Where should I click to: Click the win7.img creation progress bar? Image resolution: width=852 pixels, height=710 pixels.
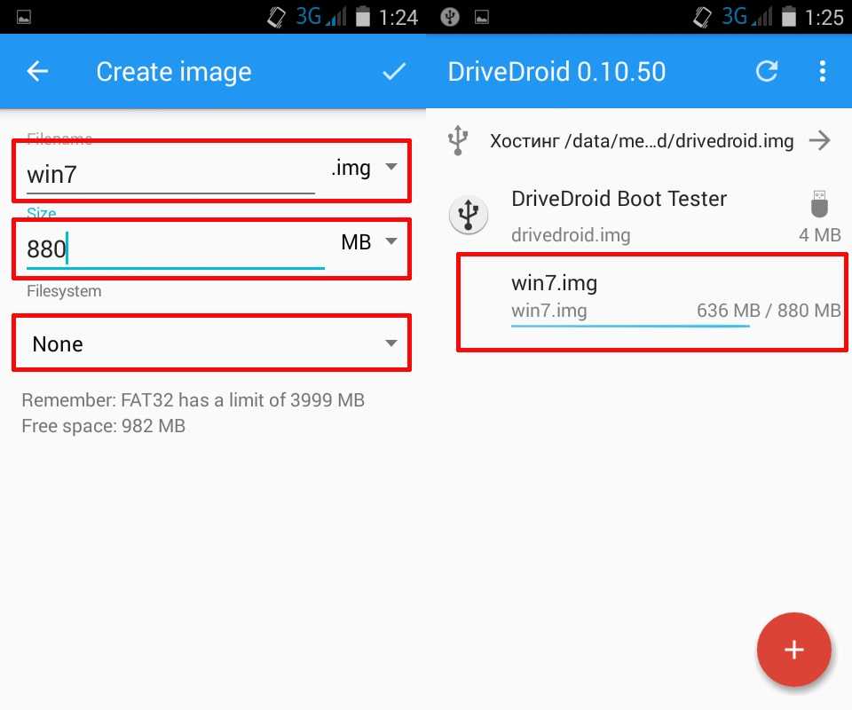tap(630, 326)
